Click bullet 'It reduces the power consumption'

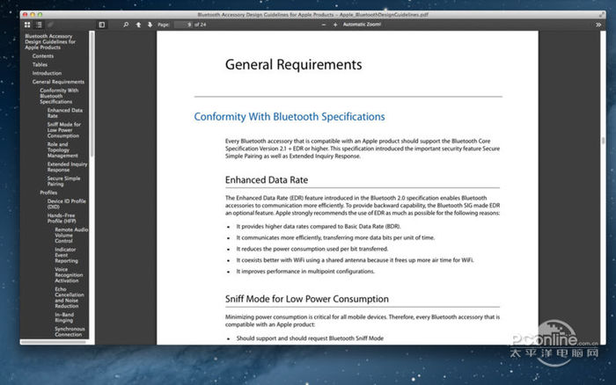[312, 250]
